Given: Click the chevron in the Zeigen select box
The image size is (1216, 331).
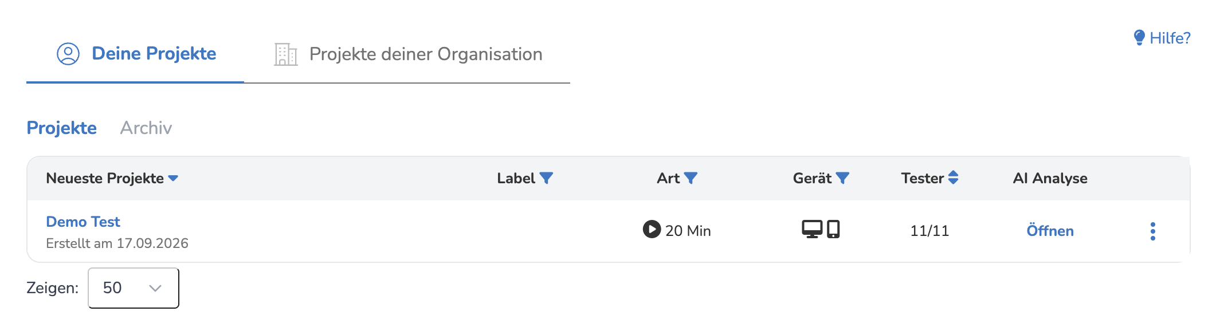Looking at the screenshot, I should [155, 288].
